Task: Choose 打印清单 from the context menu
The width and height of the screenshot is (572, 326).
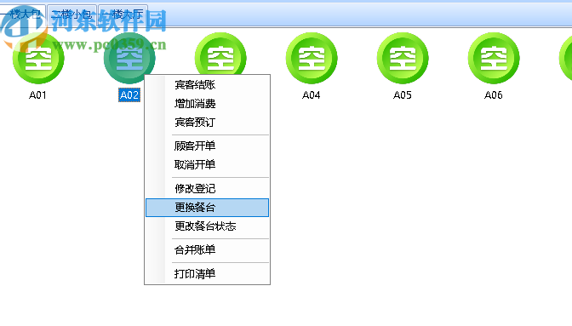Action: (207, 273)
